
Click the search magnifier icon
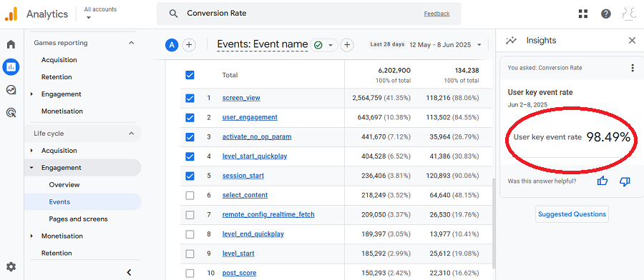pyautogui.click(x=174, y=14)
